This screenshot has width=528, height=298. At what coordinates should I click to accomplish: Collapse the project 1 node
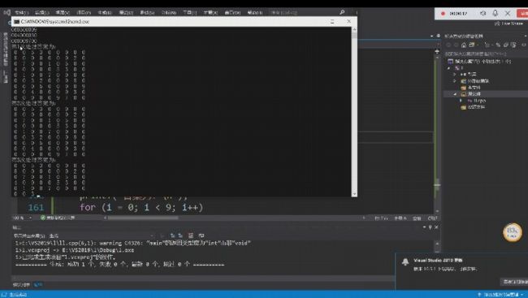tap(449, 68)
